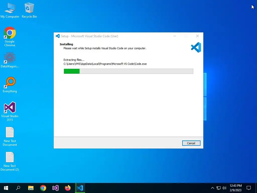Click the Code.exe extraction path text
Image resolution: width=257 pixels, height=193 pixels.
105,64
